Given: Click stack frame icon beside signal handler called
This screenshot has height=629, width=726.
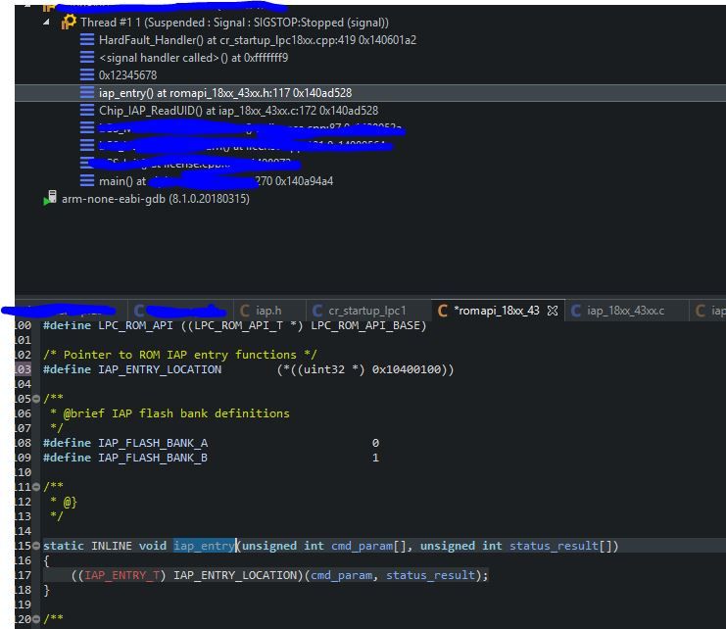Looking at the screenshot, I should coord(87,58).
